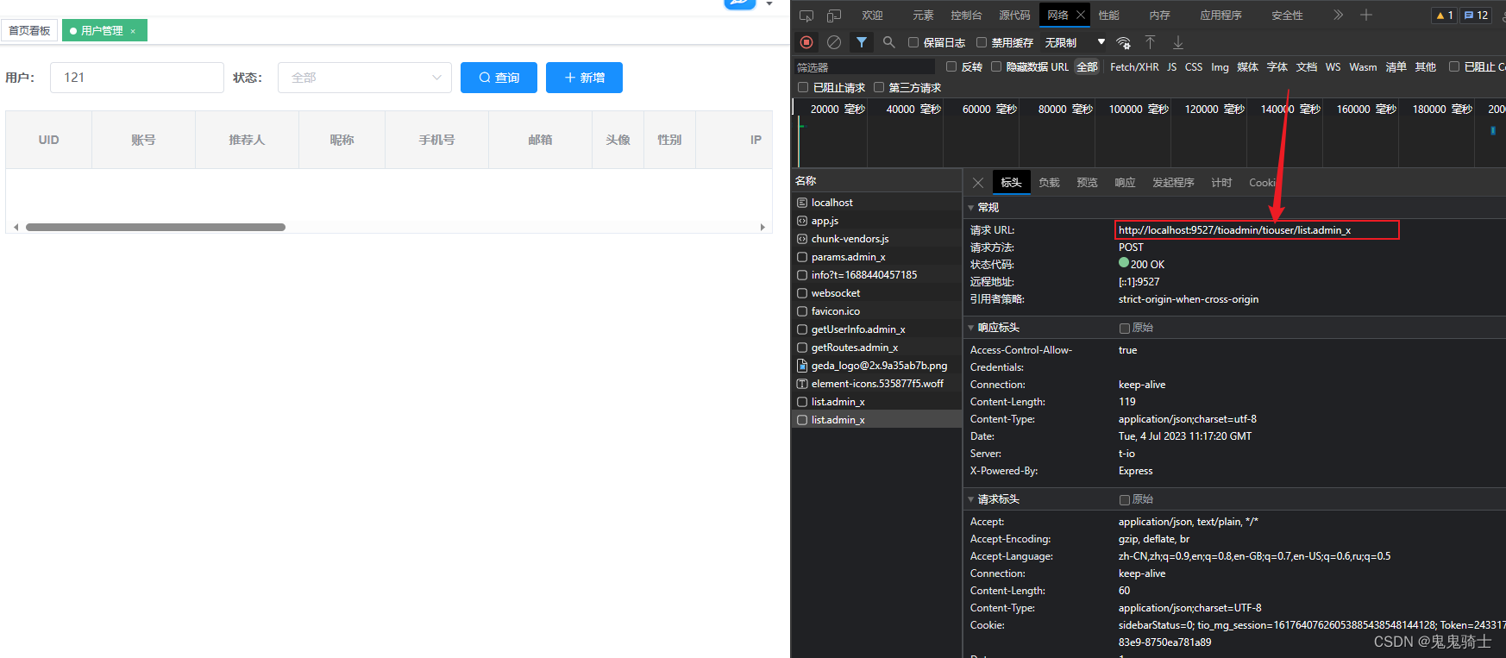The width and height of the screenshot is (1506, 658).
Task: Click table scrollbar right arrow
Action: [x=762, y=228]
